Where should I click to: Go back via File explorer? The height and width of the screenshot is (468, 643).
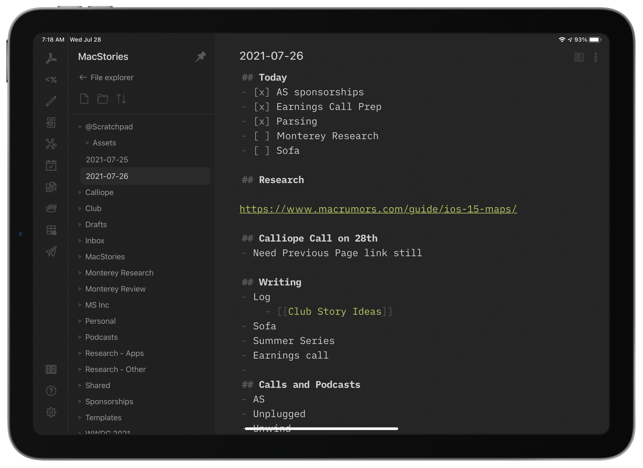106,78
